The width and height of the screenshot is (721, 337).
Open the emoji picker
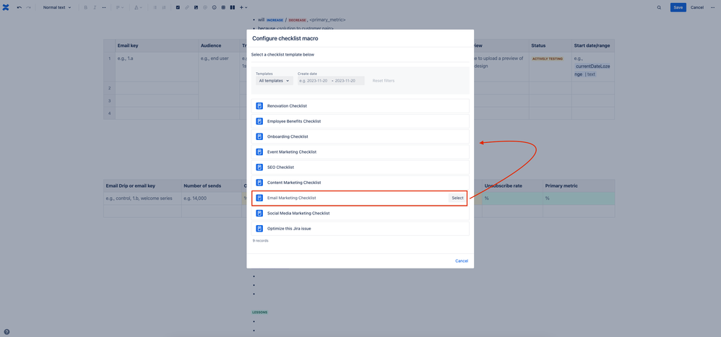coord(214,7)
